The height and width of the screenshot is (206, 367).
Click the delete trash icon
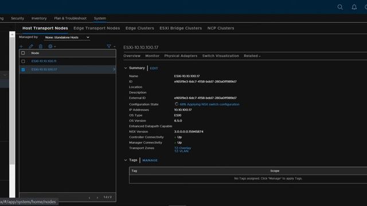[x=41, y=46]
